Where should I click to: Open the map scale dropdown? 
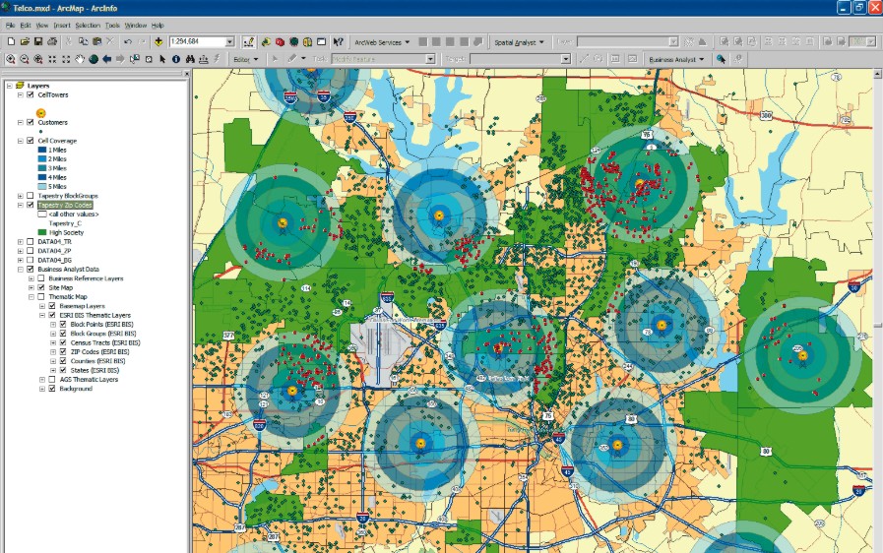[x=229, y=42]
